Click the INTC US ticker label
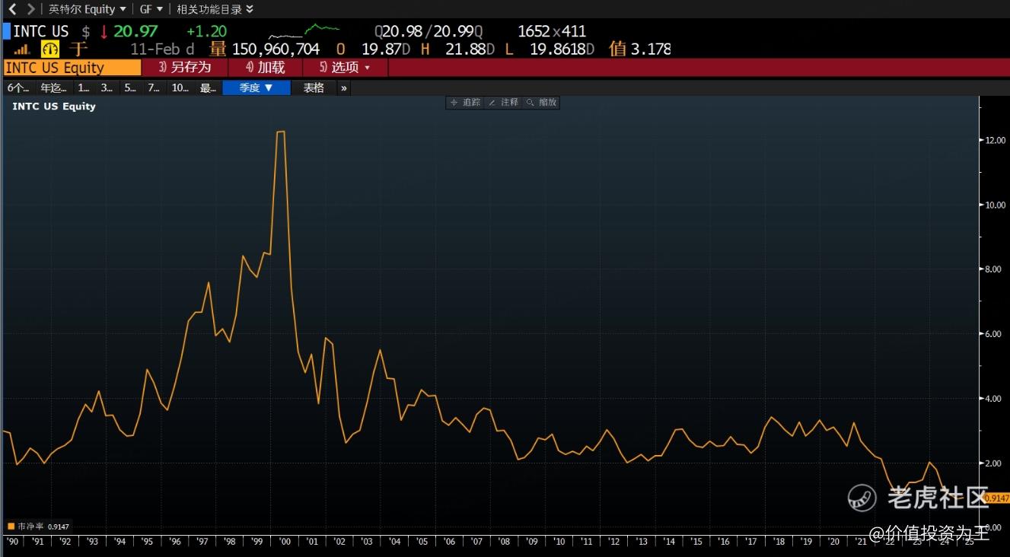Screen dimensions: 1010x557 41,32
